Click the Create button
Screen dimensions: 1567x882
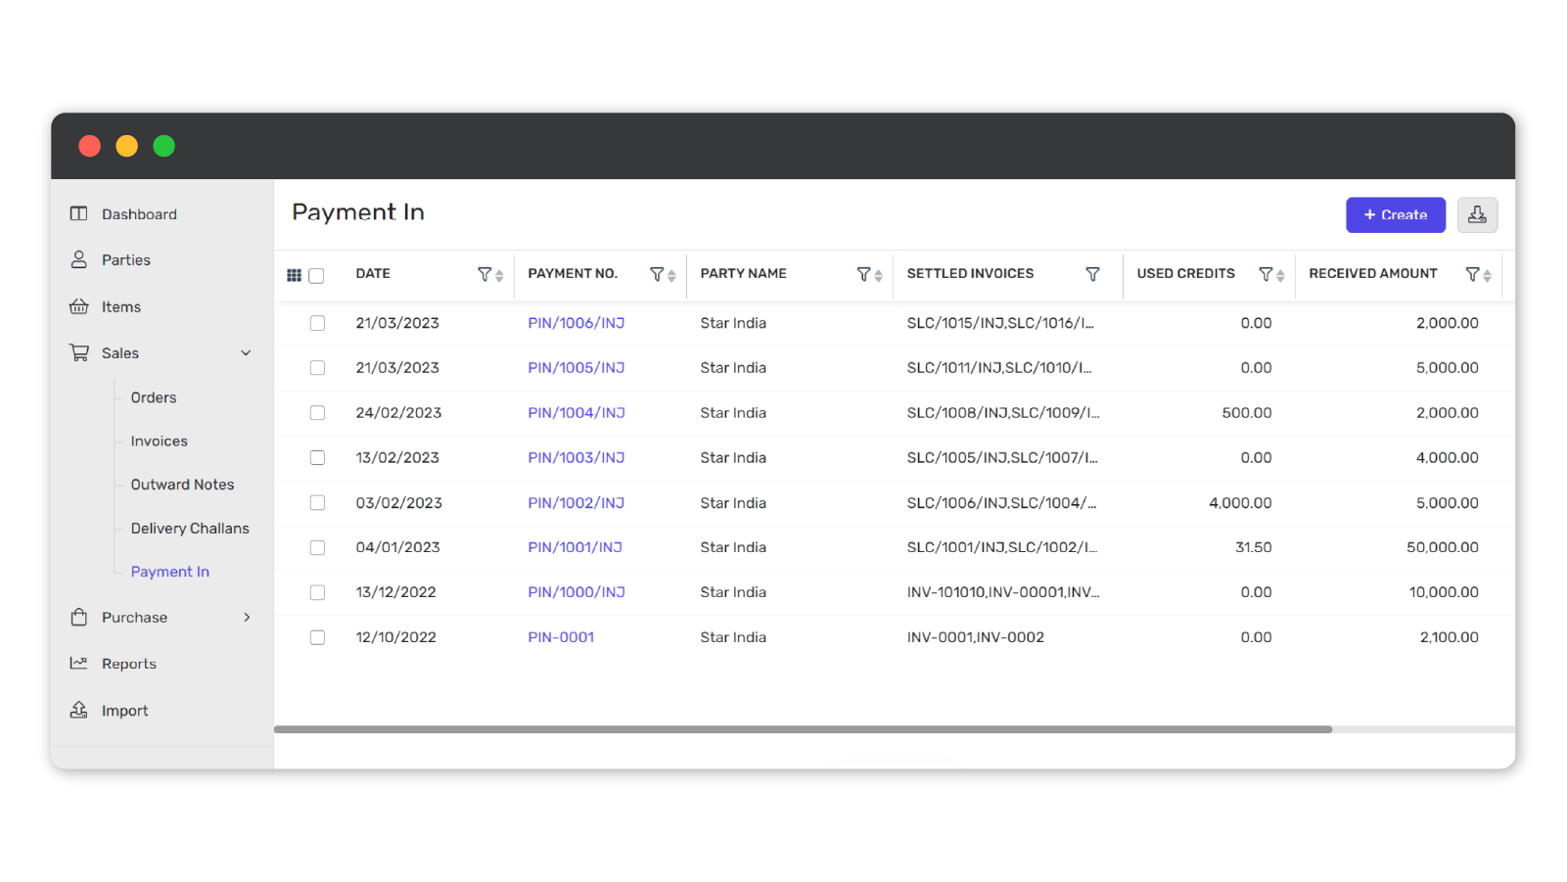(x=1396, y=214)
